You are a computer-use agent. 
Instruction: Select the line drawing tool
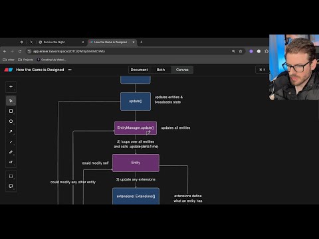pyautogui.click(x=11, y=142)
